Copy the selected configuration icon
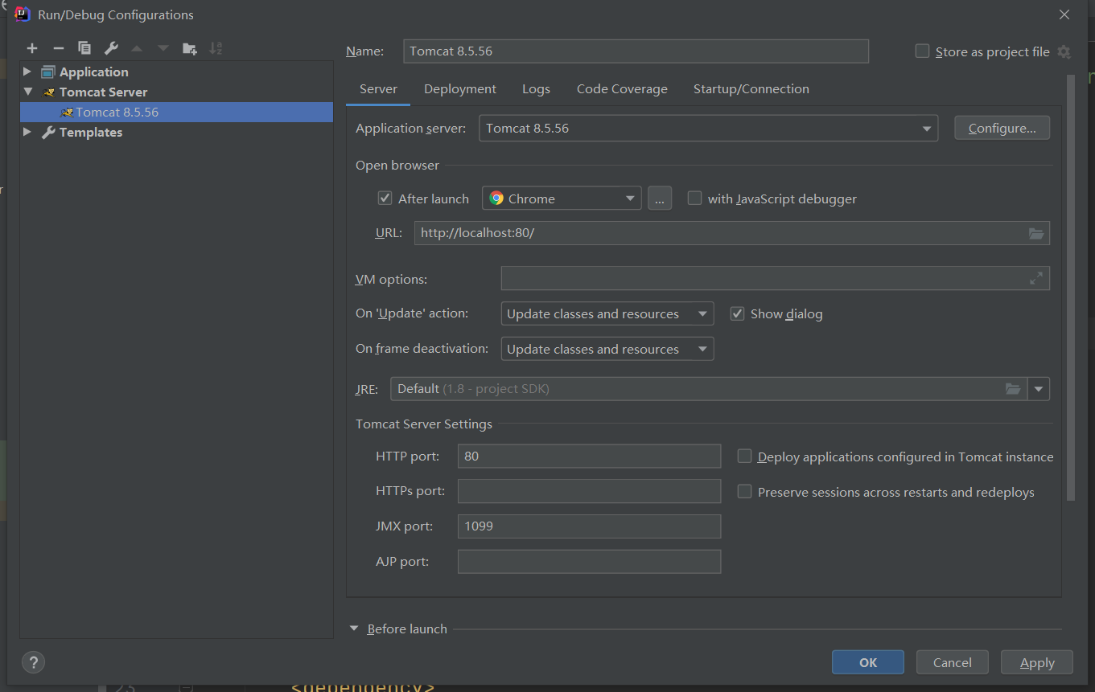The height and width of the screenshot is (692, 1095). (84, 48)
